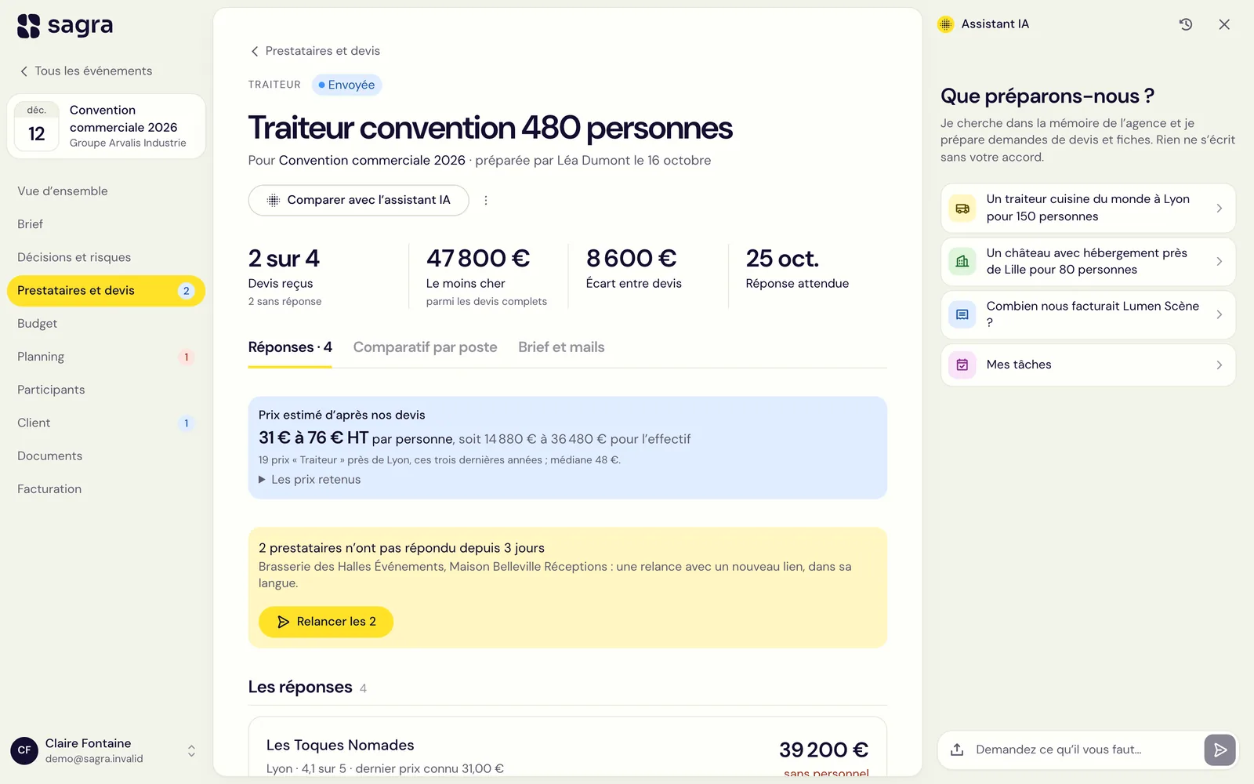Open the three-dot more options menu

point(486,200)
